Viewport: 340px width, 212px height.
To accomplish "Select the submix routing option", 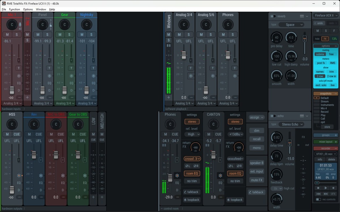I will (320, 54).
